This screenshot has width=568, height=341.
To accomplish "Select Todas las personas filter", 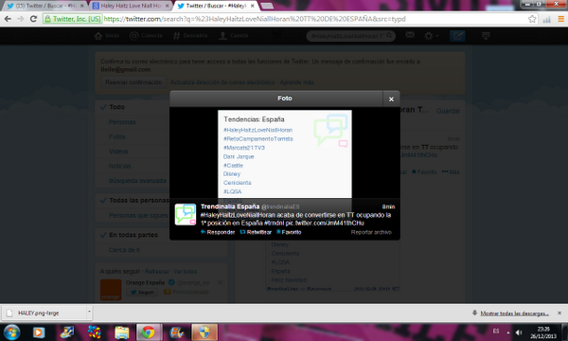I will [139, 201].
